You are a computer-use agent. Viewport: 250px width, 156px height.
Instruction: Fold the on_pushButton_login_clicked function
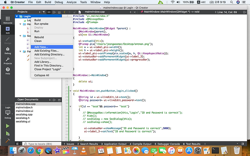(70, 91)
